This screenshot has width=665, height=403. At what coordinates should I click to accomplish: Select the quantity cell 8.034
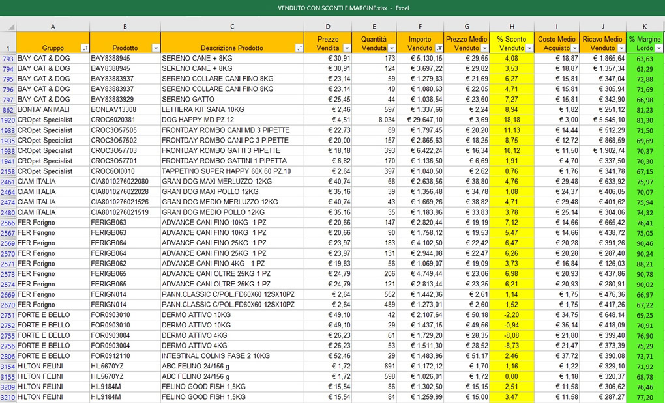[x=374, y=120]
